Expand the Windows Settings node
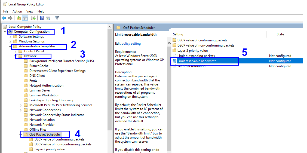Screen dimensions: 307x153 (x=10, y=41)
